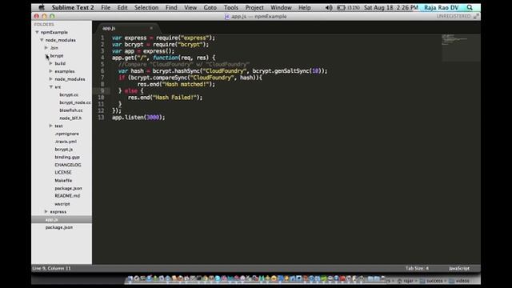512x288 pixels.
Task: Open Makefile in sidebar
Action: (x=63, y=180)
